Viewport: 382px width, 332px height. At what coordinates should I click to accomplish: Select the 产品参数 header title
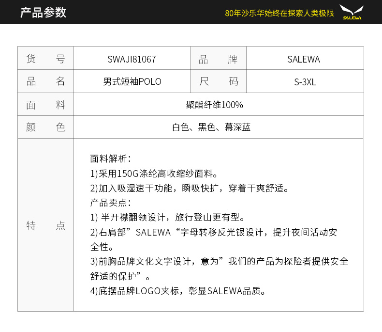pos(43,13)
